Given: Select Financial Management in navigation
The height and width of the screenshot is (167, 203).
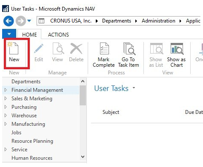Looking at the screenshot, I should (37, 90).
